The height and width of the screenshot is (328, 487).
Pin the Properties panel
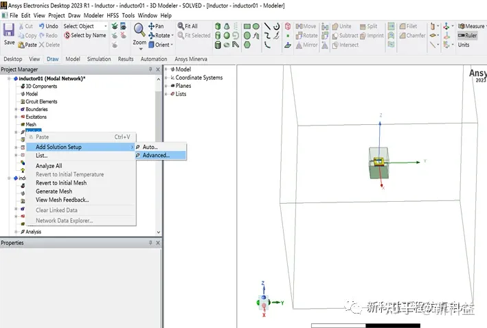click(x=150, y=243)
